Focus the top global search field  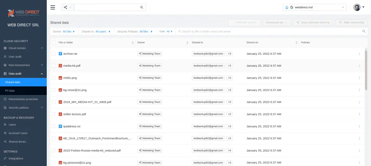pos(107,7)
